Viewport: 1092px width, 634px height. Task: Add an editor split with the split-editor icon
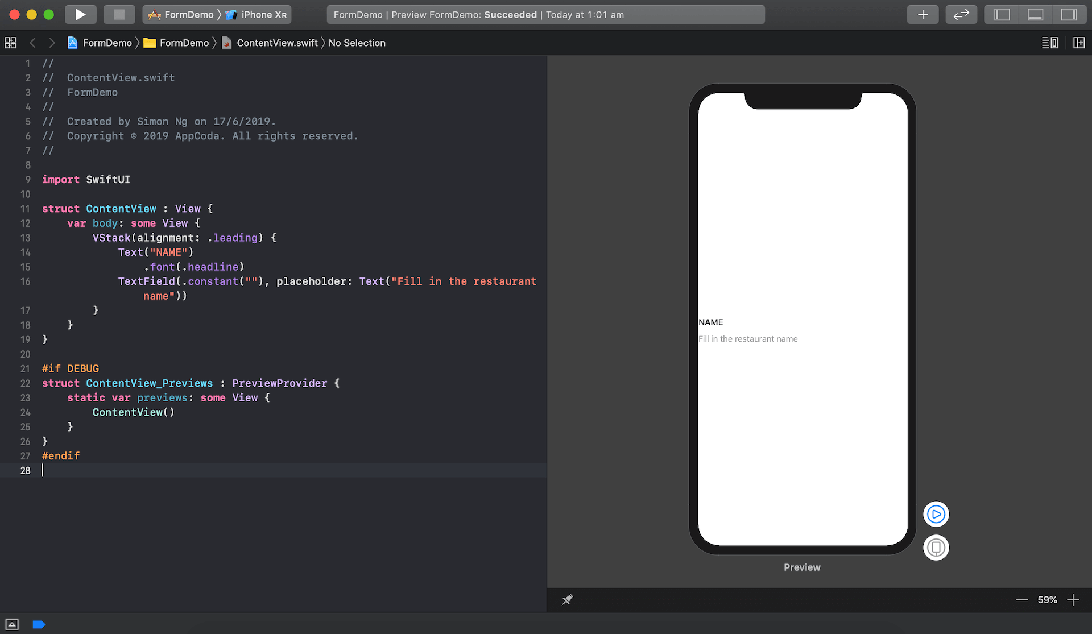tap(1079, 42)
